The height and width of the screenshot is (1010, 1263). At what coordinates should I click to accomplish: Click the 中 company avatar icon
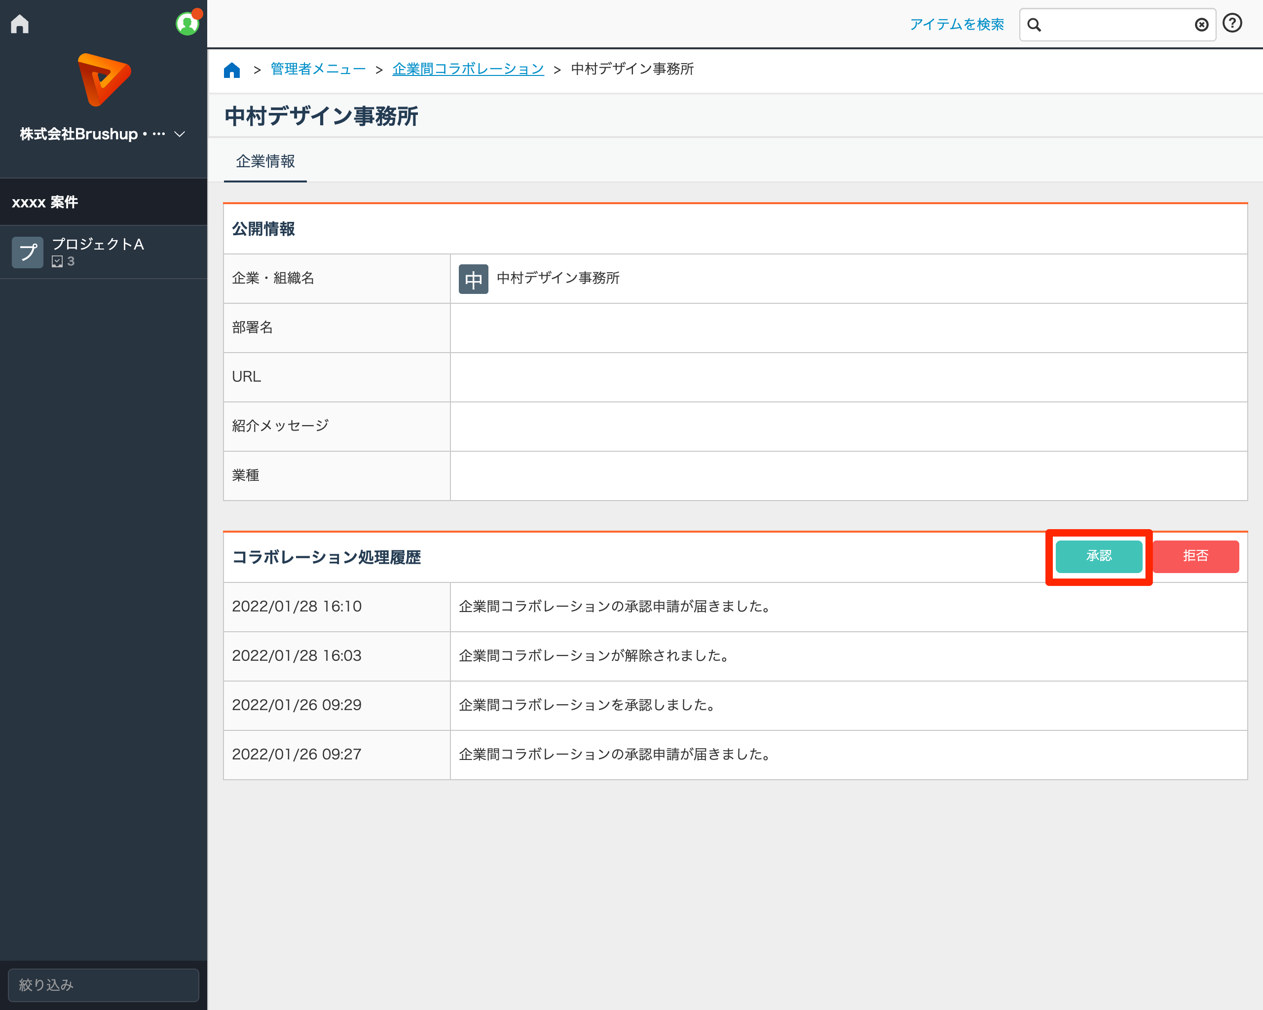click(x=473, y=279)
